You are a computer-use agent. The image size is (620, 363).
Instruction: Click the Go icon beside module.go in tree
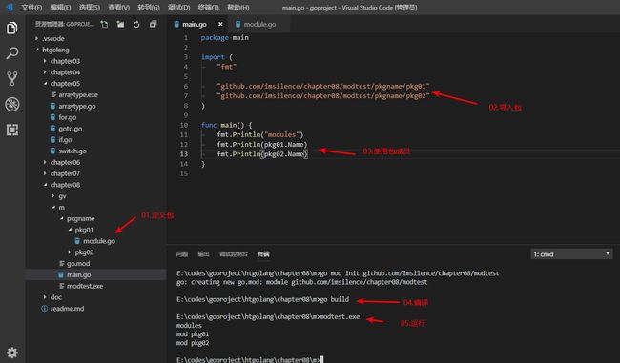click(77, 240)
